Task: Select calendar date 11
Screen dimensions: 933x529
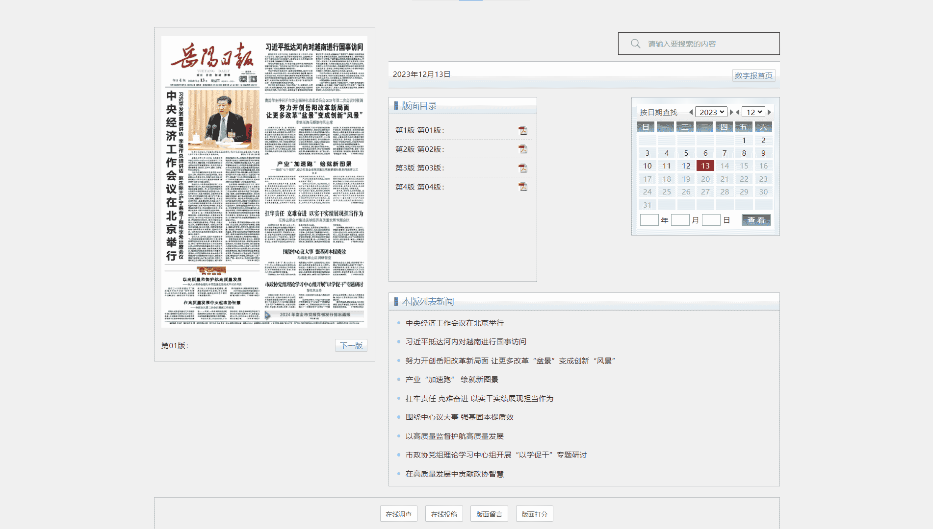Action: pyautogui.click(x=667, y=166)
